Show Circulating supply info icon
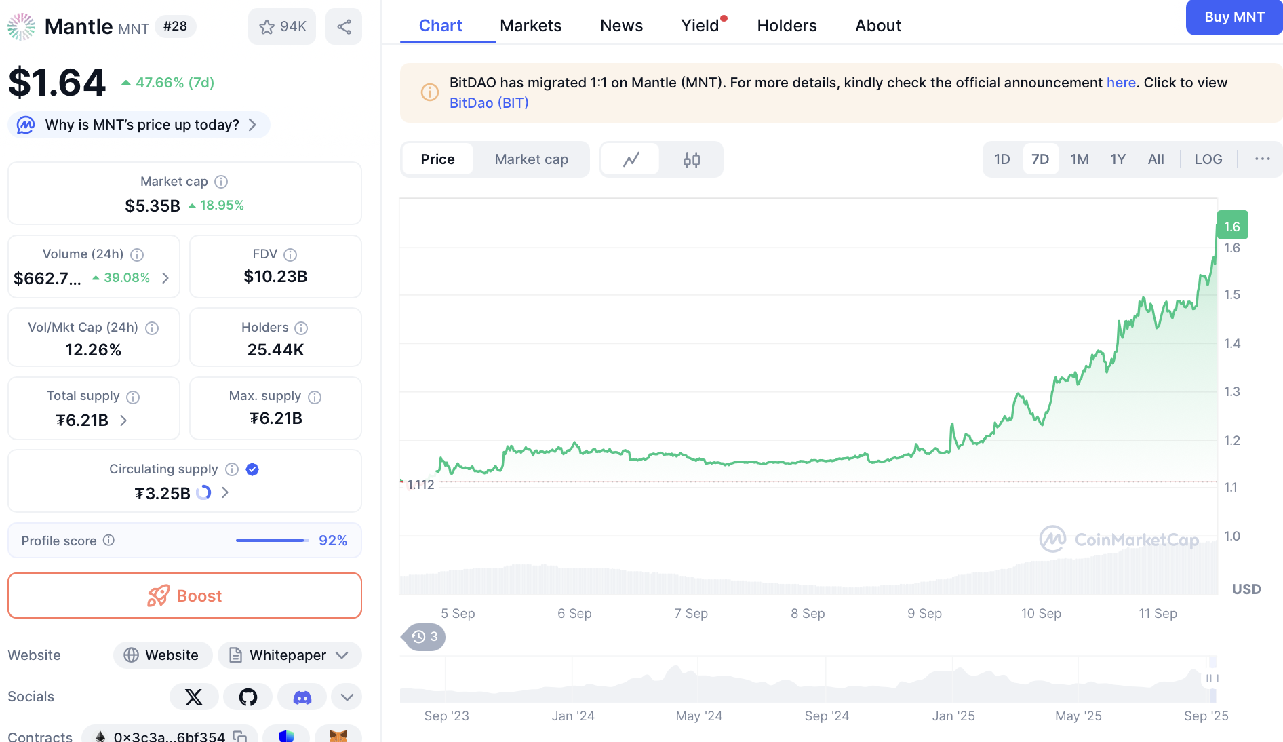The width and height of the screenshot is (1283, 742). [x=232, y=469]
